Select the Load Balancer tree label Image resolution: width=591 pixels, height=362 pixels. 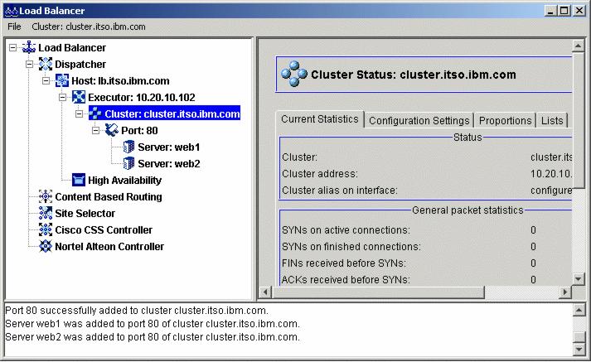(72, 48)
